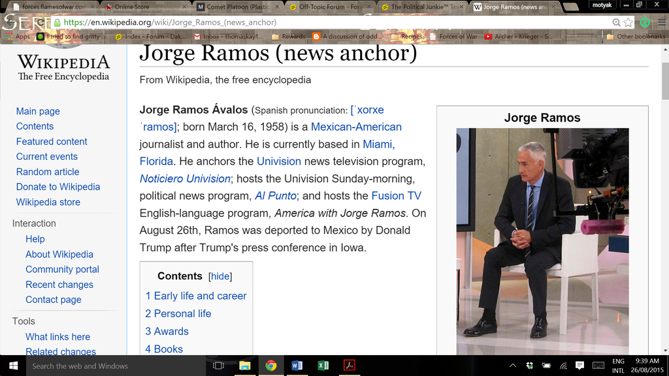The width and height of the screenshot is (669, 376).
Task: Open the Fusion TV link
Action: (397, 196)
